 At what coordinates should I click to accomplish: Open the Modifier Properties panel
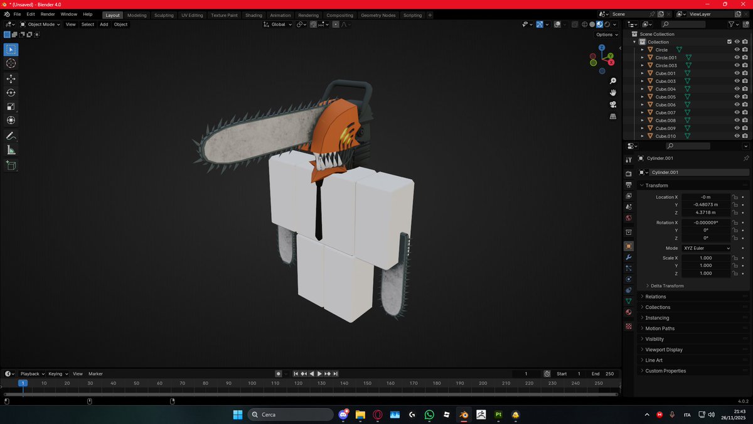point(629,258)
